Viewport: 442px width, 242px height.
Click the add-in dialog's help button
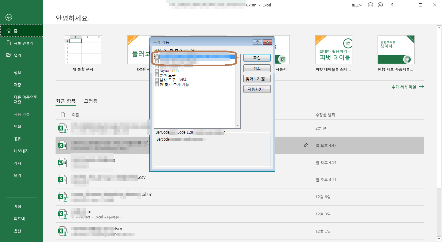coord(257,42)
